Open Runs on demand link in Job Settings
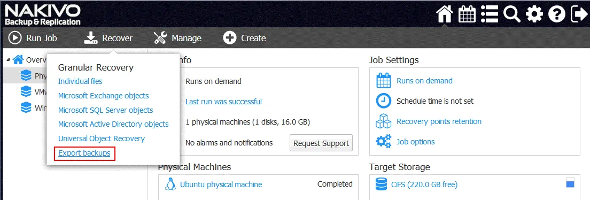 [424, 81]
